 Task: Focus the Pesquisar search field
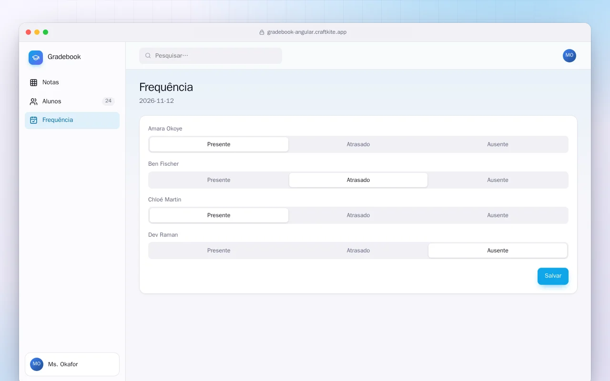[x=211, y=56]
